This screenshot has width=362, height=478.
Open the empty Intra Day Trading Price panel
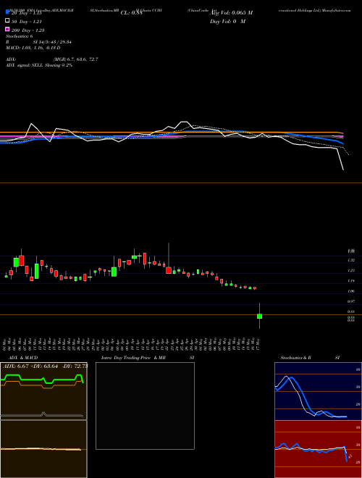coord(145,406)
